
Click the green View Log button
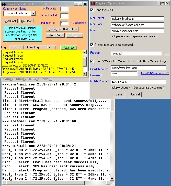point(69,48)
